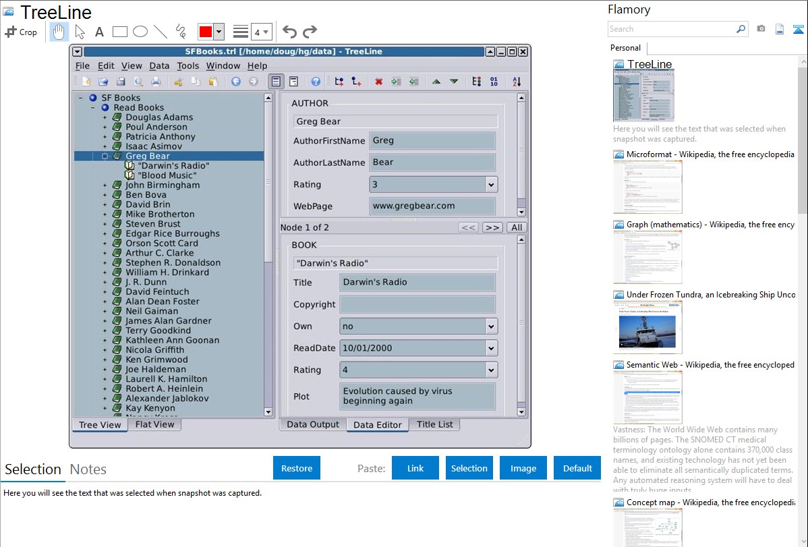The image size is (808, 547).
Task: Click the 01/10 numbering icon
Action: (x=494, y=82)
